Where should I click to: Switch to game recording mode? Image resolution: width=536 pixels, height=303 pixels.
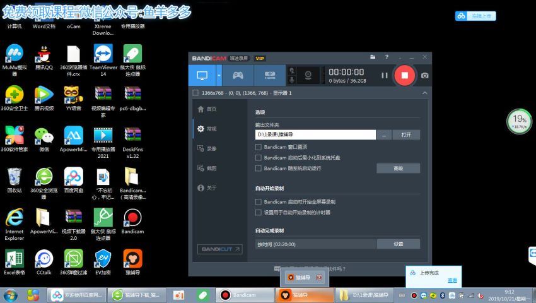click(238, 75)
